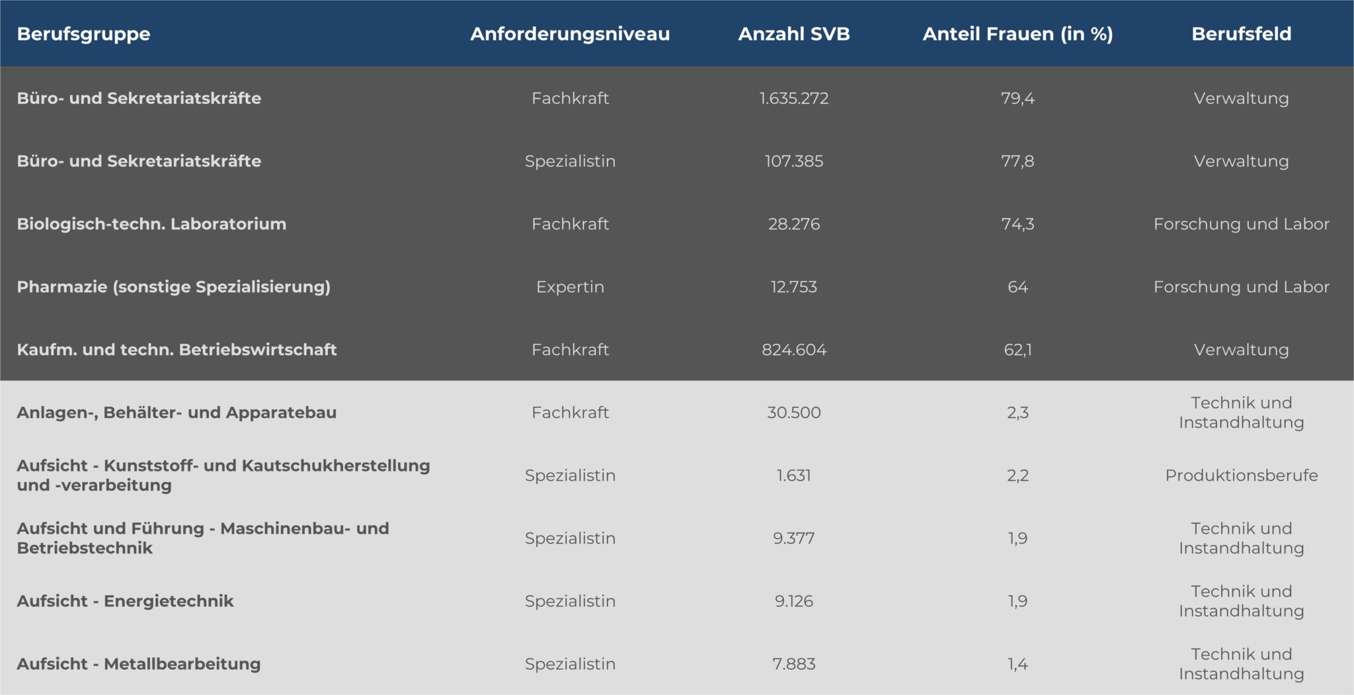Click the SVB value 1.635.272
This screenshot has width=1354, height=695.
pyautogui.click(x=793, y=99)
